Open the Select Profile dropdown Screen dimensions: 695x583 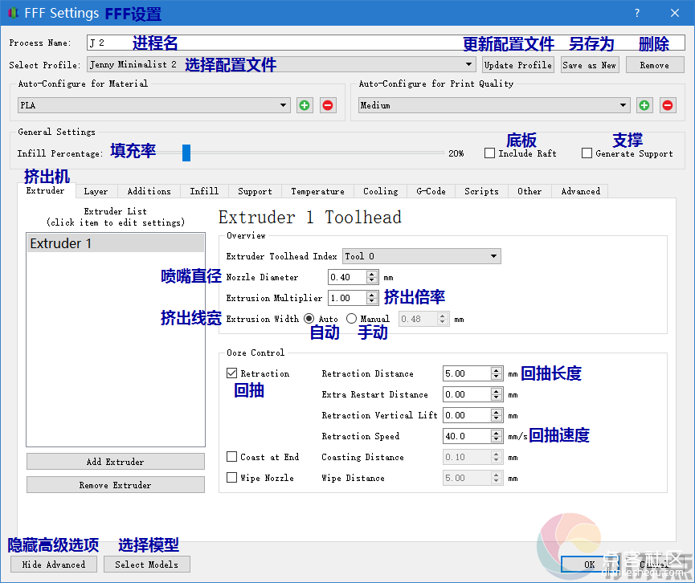pyautogui.click(x=469, y=65)
